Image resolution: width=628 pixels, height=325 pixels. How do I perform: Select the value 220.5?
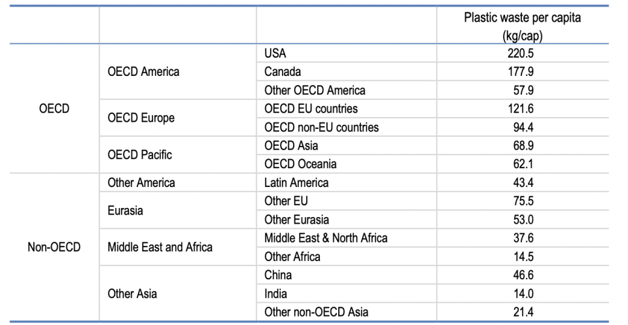(522, 54)
